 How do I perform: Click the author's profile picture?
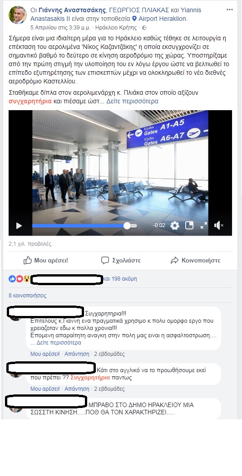click(17, 15)
